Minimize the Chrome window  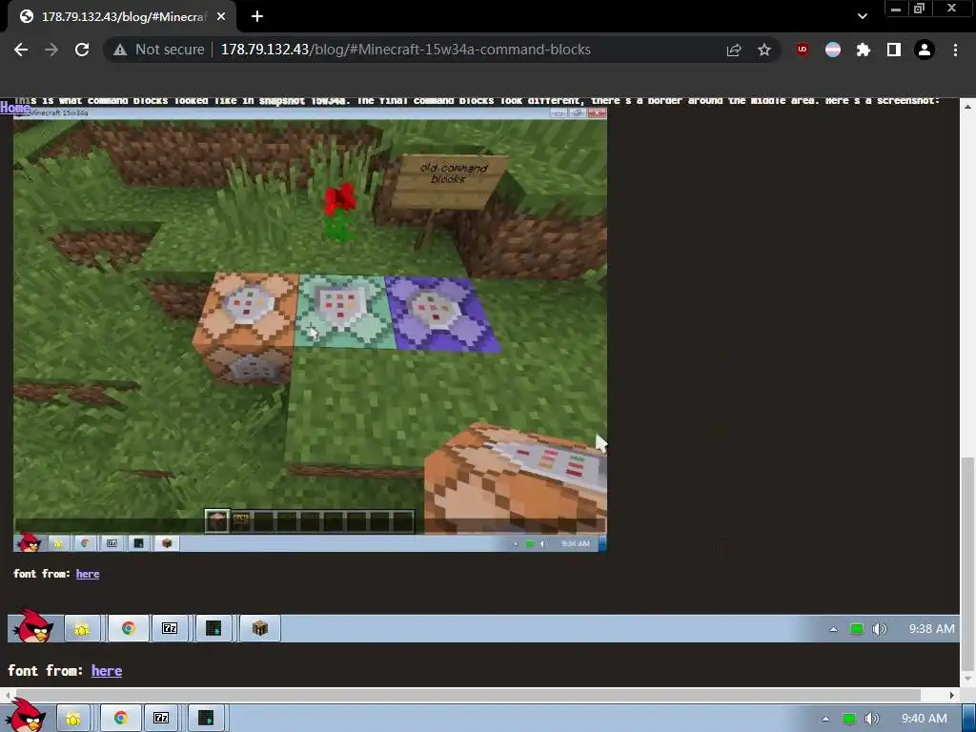pos(896,9)
